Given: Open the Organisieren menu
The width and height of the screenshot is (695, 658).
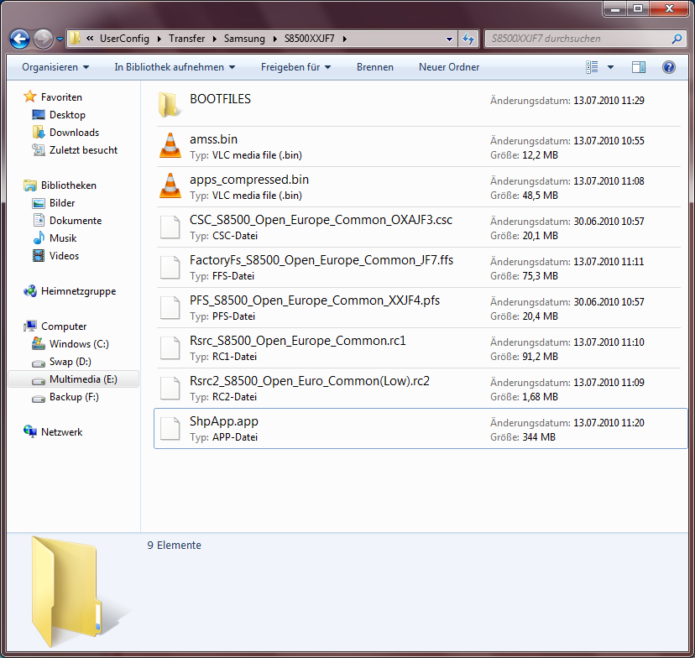Looking at the screenshot, I should point(55,67).
